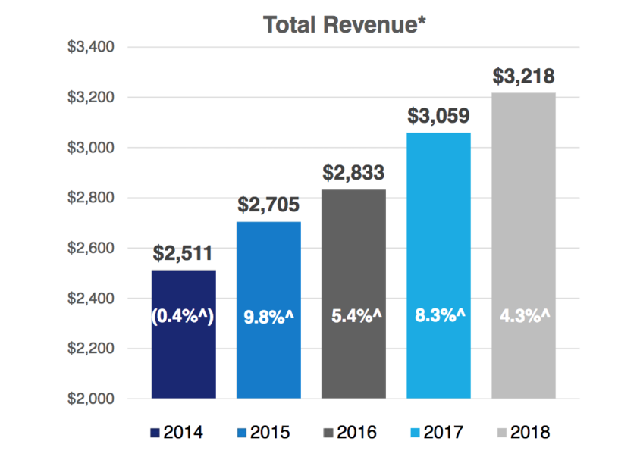Click the $3,218 value label
Viewport: 637px width, 460px height.
click(523, 77)
